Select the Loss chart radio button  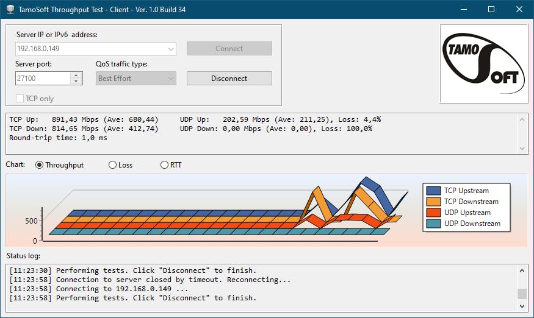[x=112, y=165]
